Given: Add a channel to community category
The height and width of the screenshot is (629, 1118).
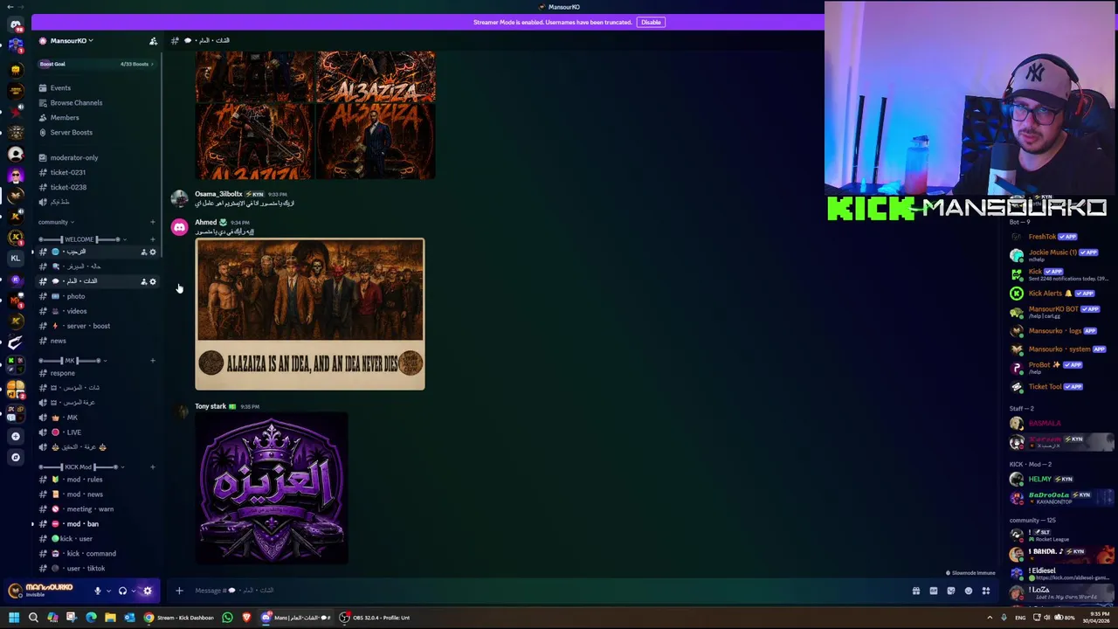Looking at the screenshot, I should 152,222.
